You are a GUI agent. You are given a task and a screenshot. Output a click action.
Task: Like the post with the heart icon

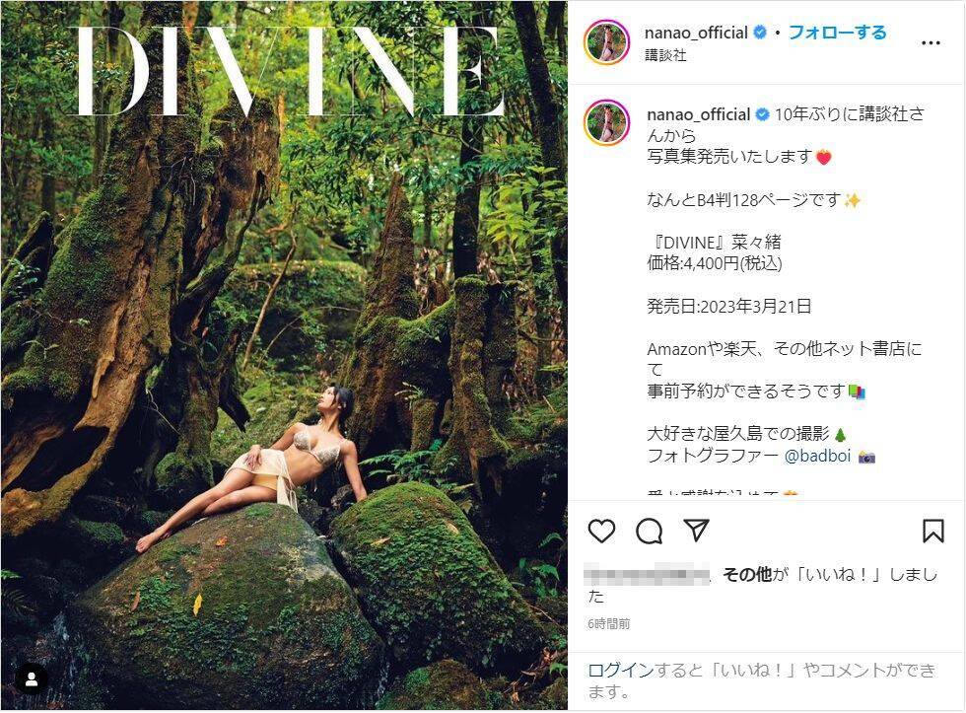click(601, 532)
